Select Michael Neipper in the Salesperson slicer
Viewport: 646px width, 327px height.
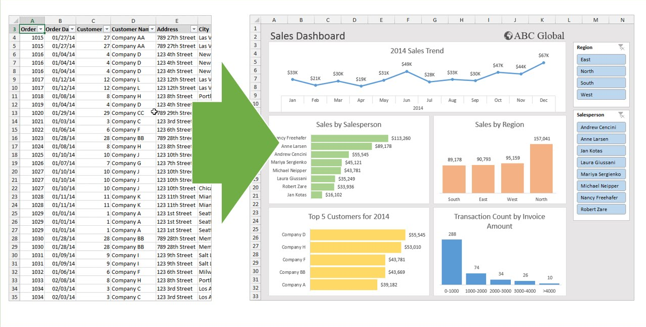click(x=601, y=185)
